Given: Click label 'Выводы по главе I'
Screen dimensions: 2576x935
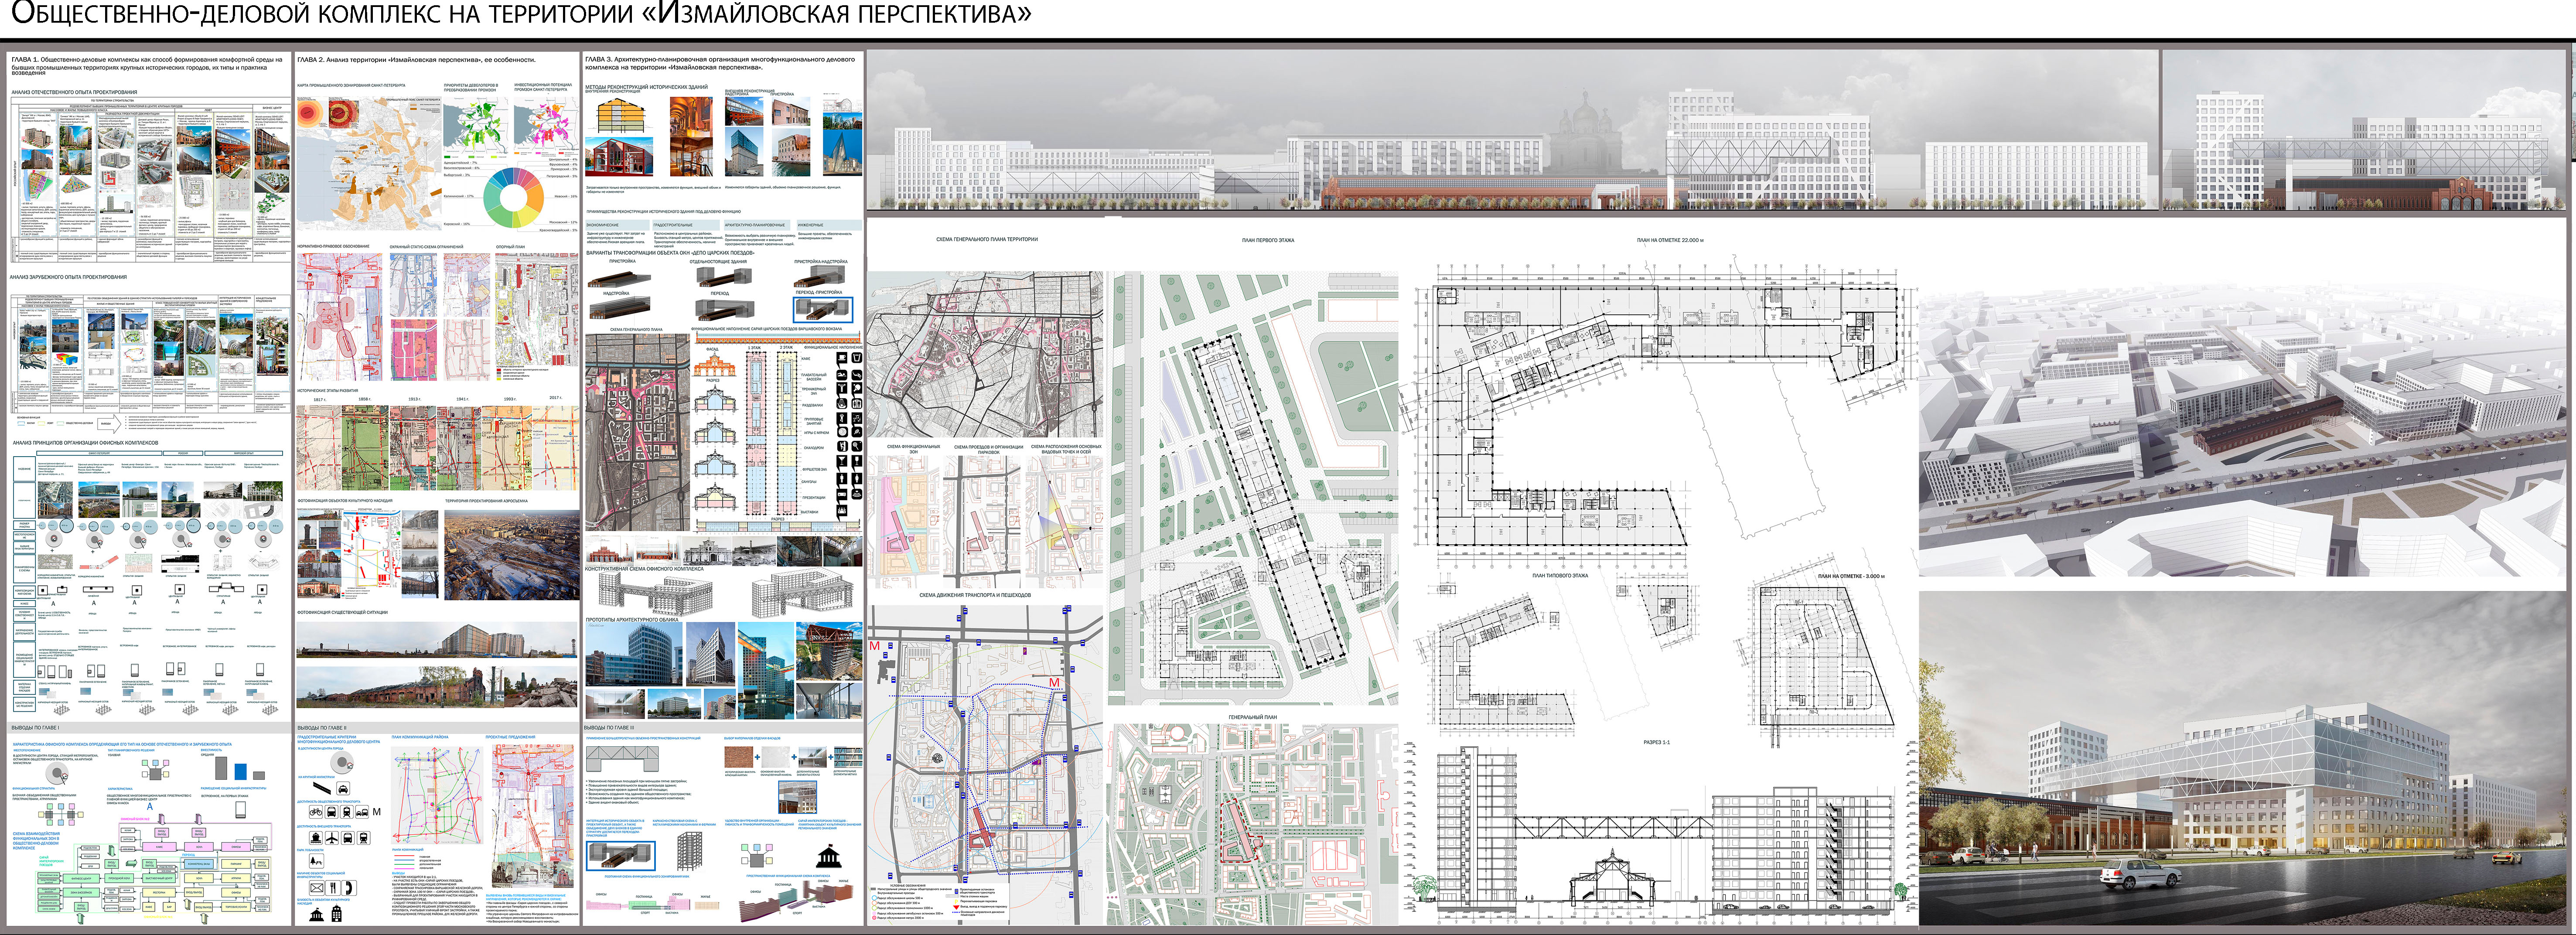Looking at the screenshot, I should click(35, 728).
